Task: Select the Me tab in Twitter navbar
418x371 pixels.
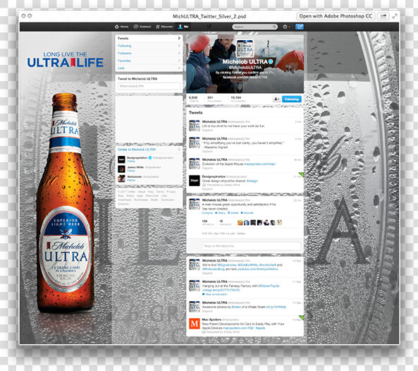Action: pos(183,27)
